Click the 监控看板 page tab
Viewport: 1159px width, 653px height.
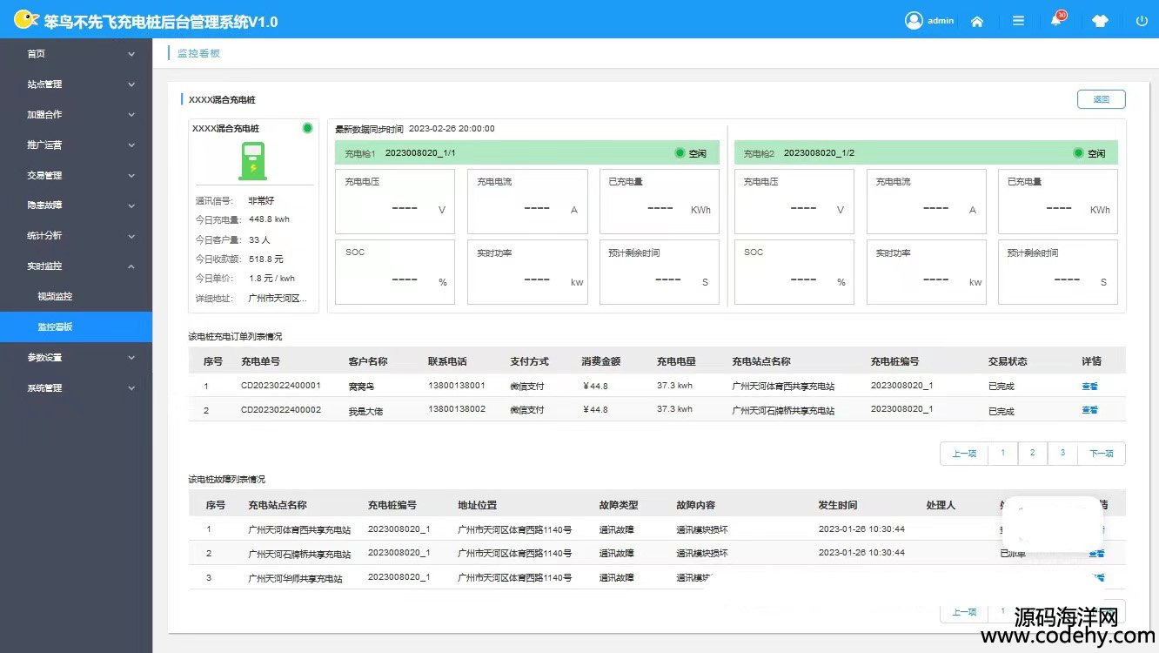(198, 53)
